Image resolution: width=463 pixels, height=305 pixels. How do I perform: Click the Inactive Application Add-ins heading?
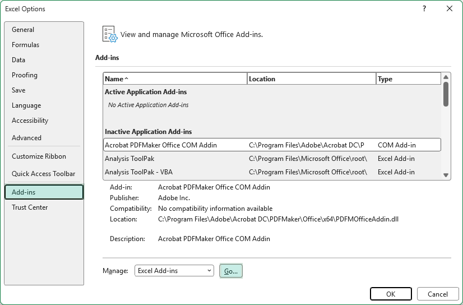tap(148, 132)
